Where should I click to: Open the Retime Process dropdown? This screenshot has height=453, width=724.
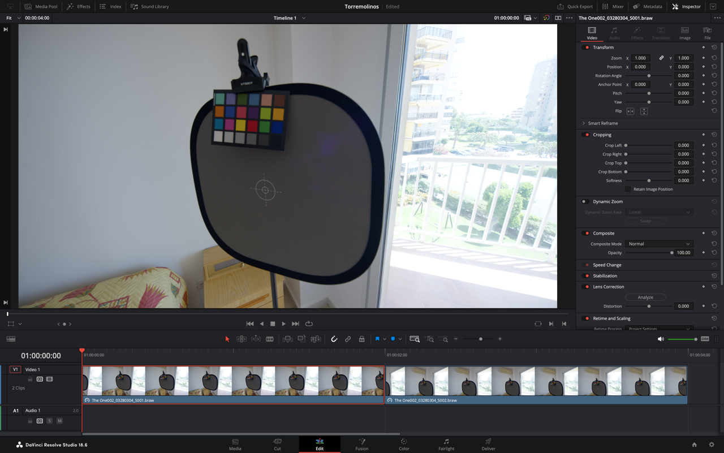coord(659,329)
